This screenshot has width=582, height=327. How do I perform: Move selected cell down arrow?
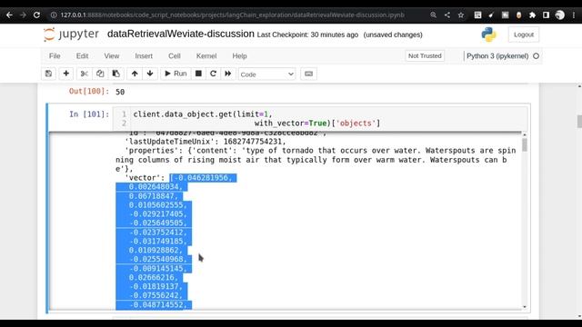tap(150, 74)
